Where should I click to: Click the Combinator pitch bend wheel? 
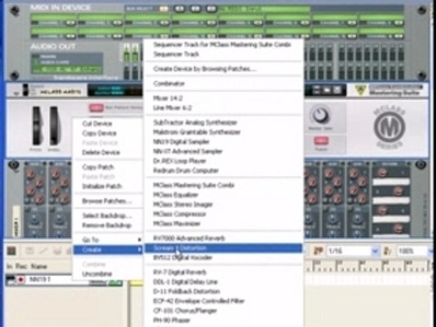[x=36, y=125]
